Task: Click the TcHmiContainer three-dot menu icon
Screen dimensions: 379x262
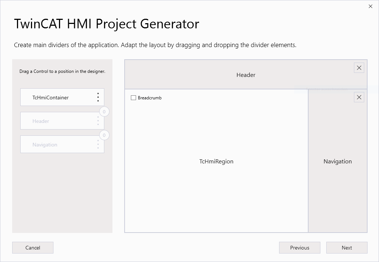Action: coord(98,97)
